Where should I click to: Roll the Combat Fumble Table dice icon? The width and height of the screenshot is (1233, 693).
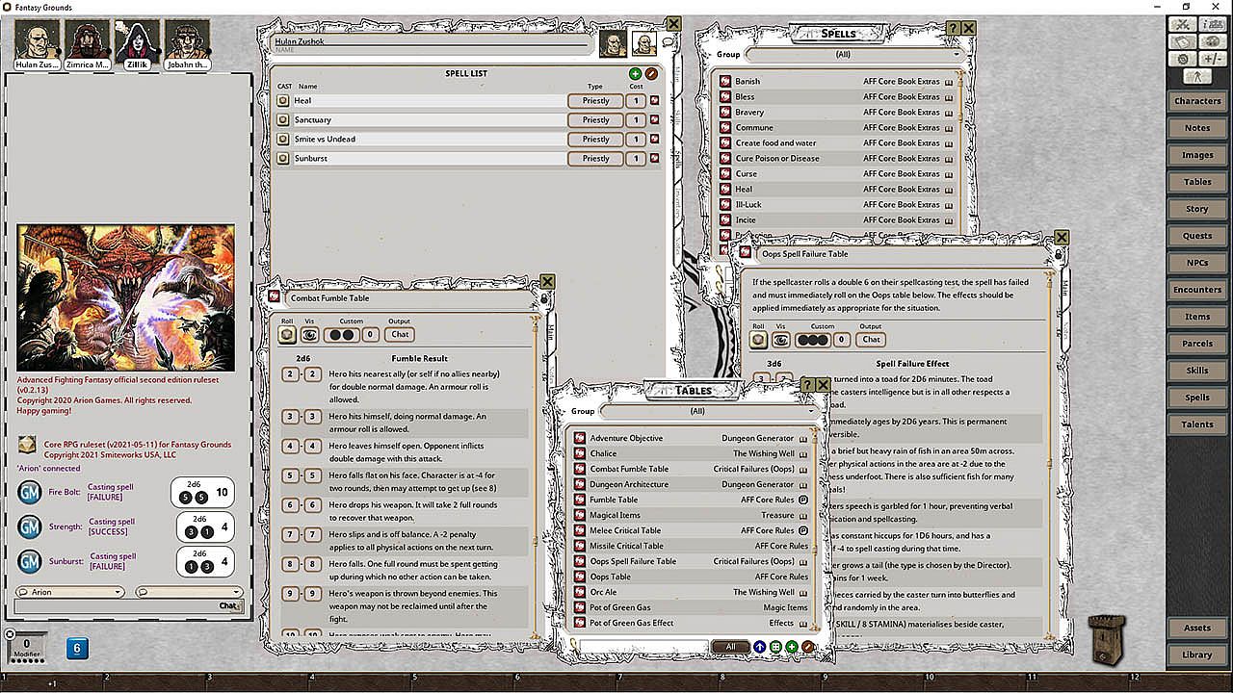click(287, 335)
